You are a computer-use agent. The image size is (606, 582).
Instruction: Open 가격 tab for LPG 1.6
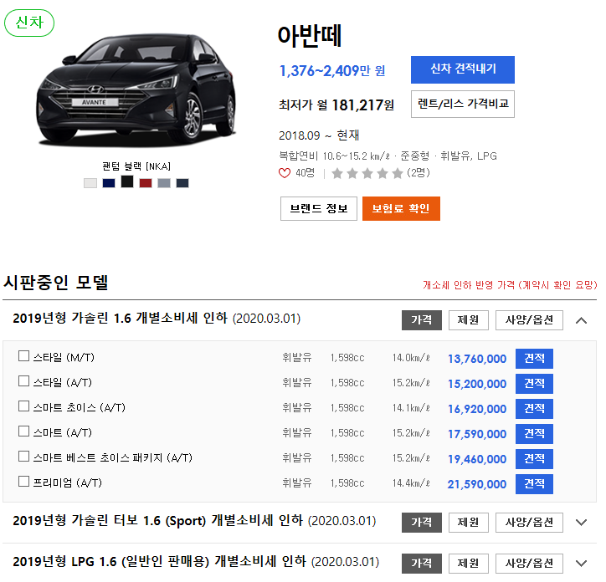422,564
